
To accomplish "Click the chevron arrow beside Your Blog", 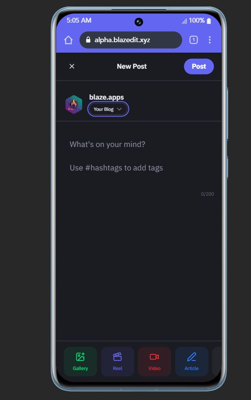I will tap(119, 109).
